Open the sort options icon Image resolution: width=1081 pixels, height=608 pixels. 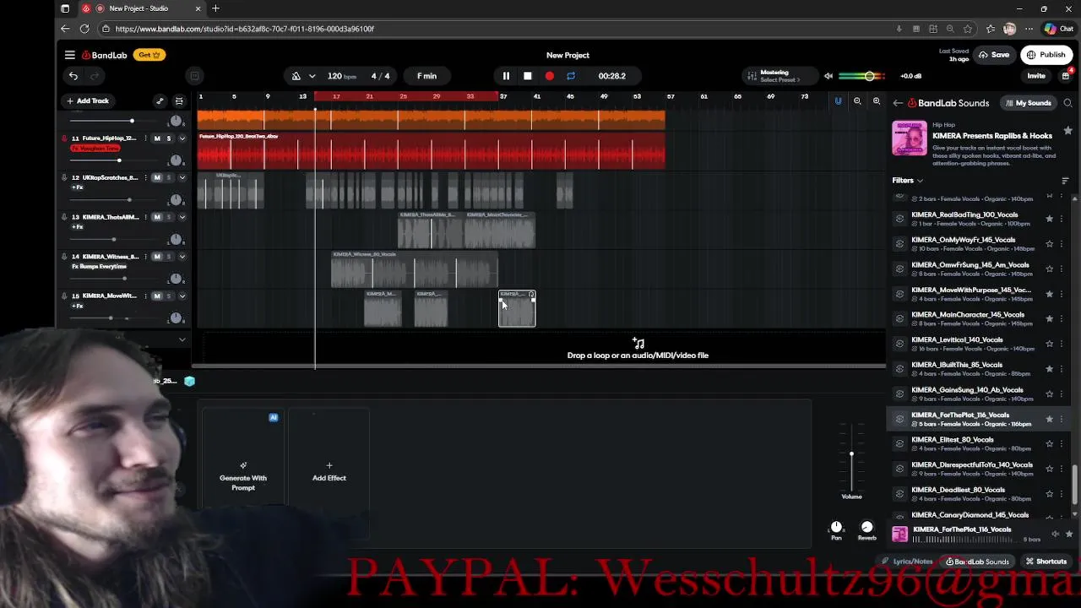[1065, 181]
